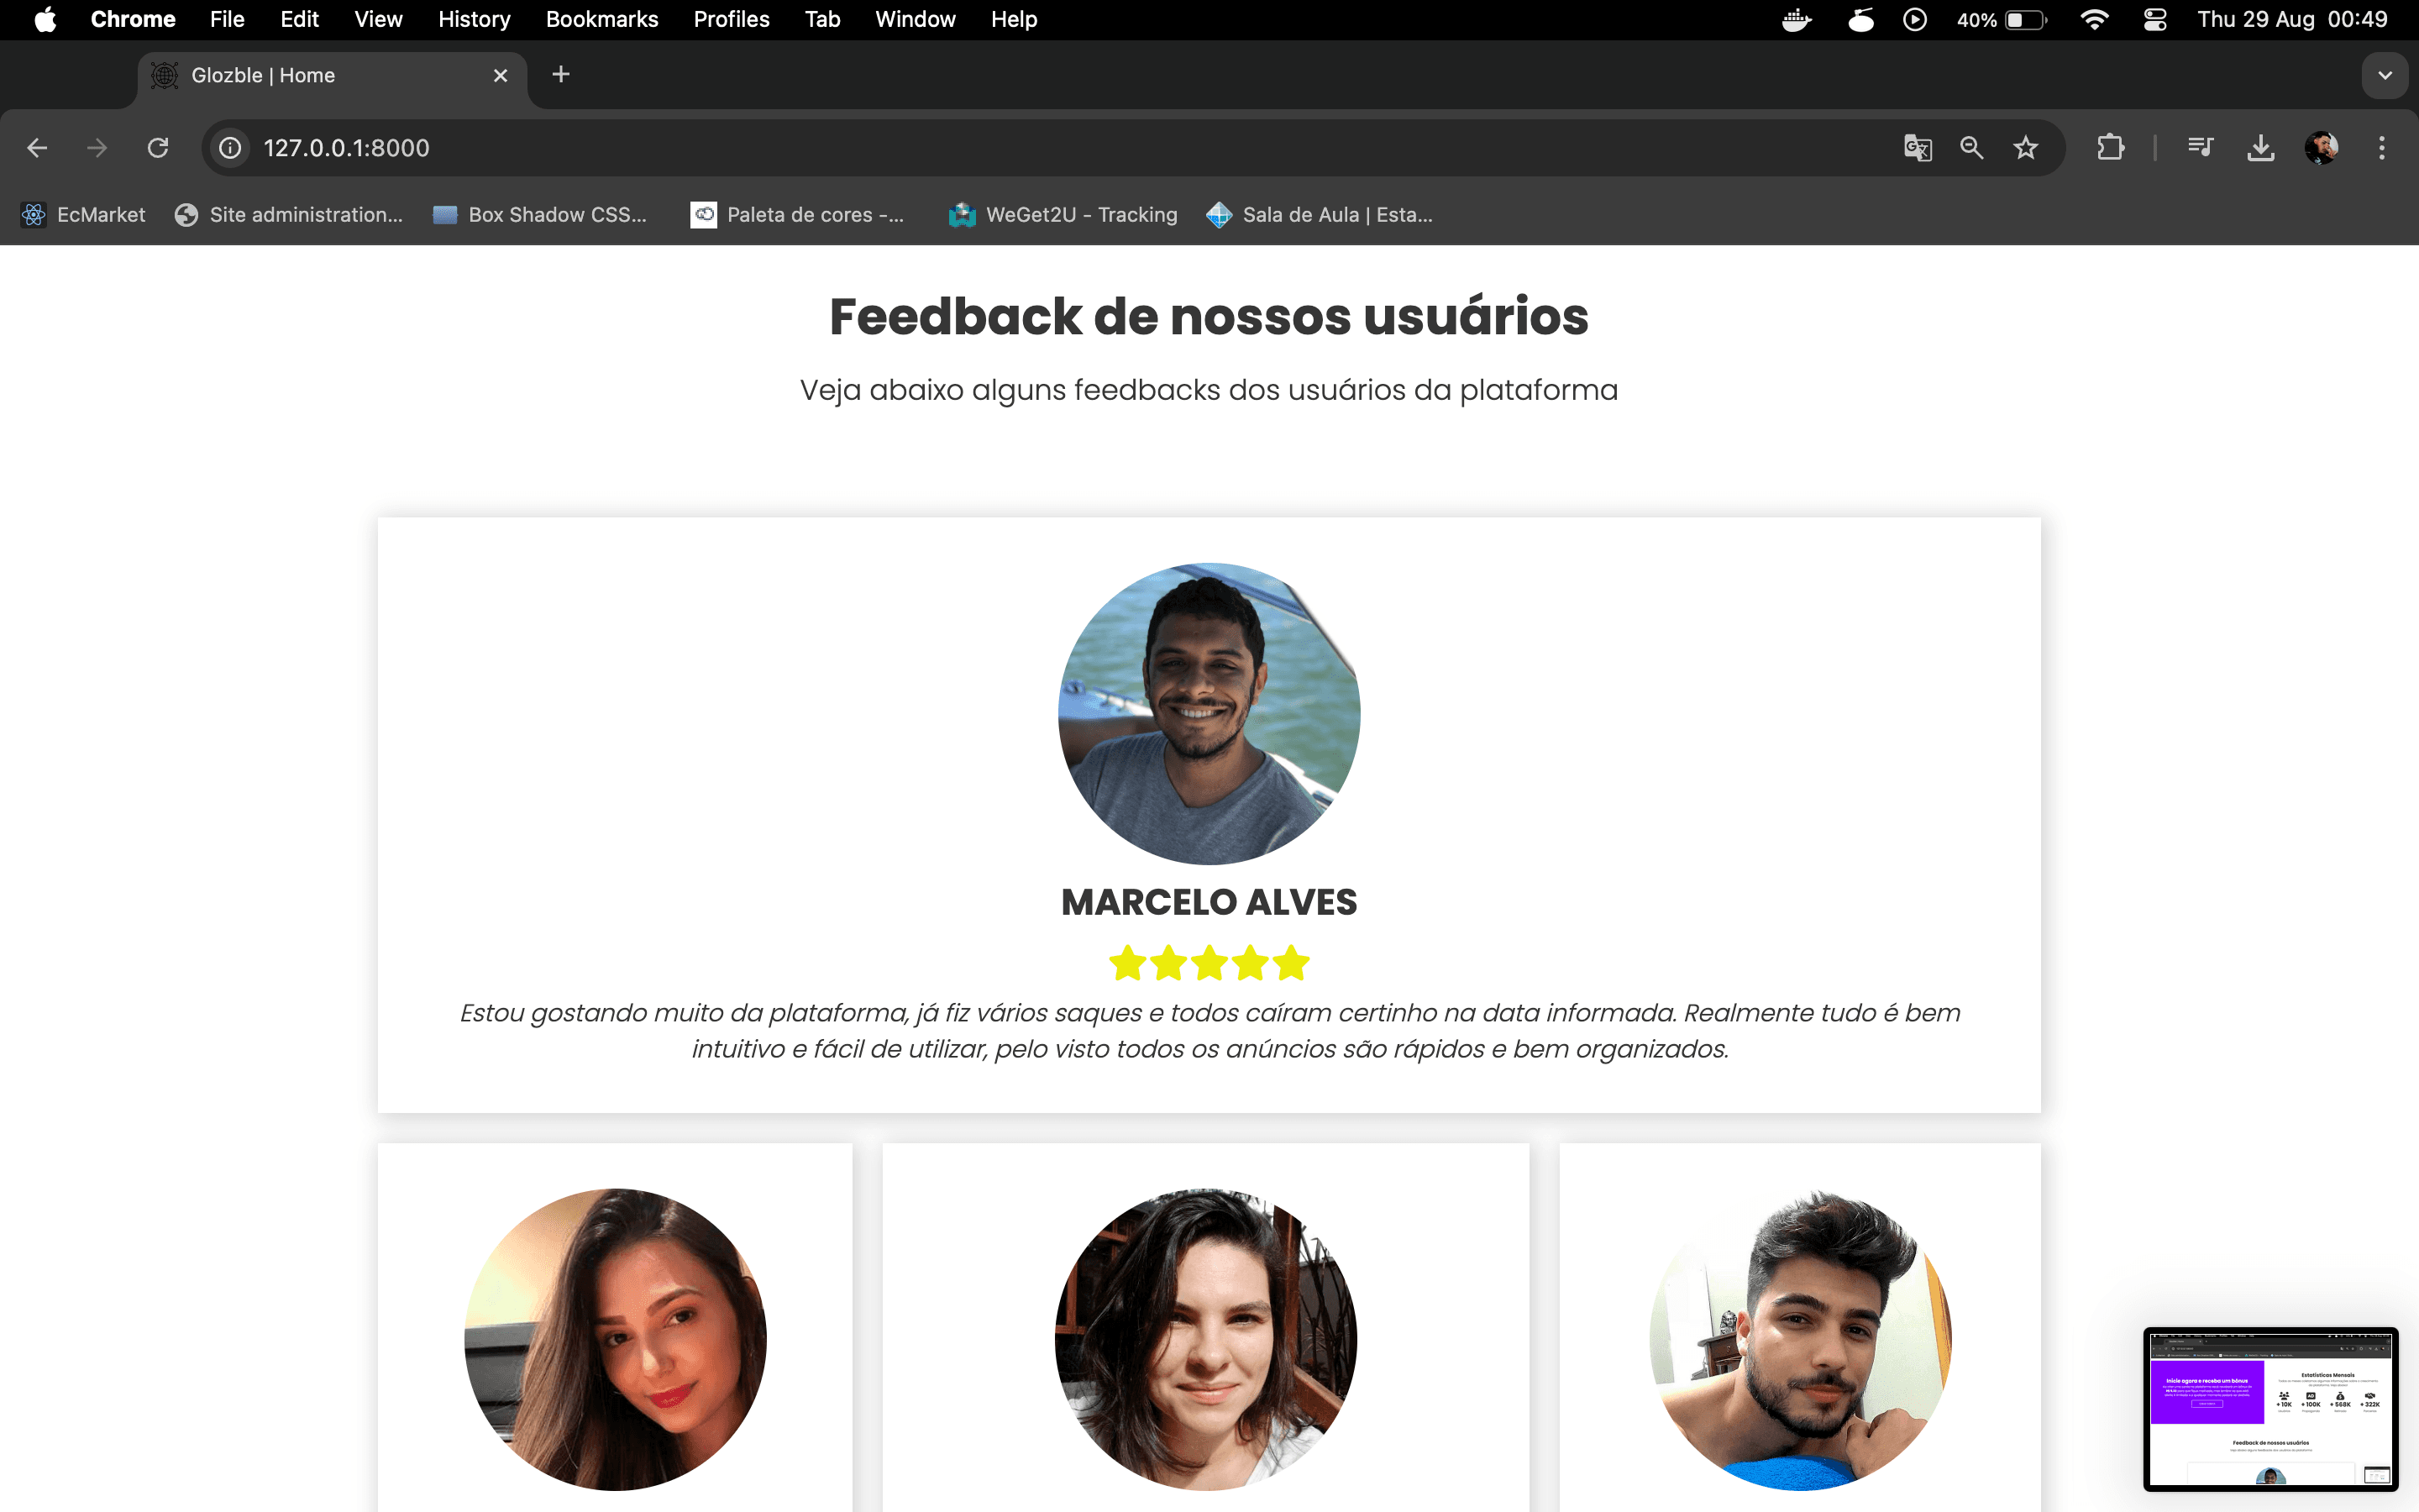
Task: Open the Wi-Fi status menu
Action: click(2094, 20)
